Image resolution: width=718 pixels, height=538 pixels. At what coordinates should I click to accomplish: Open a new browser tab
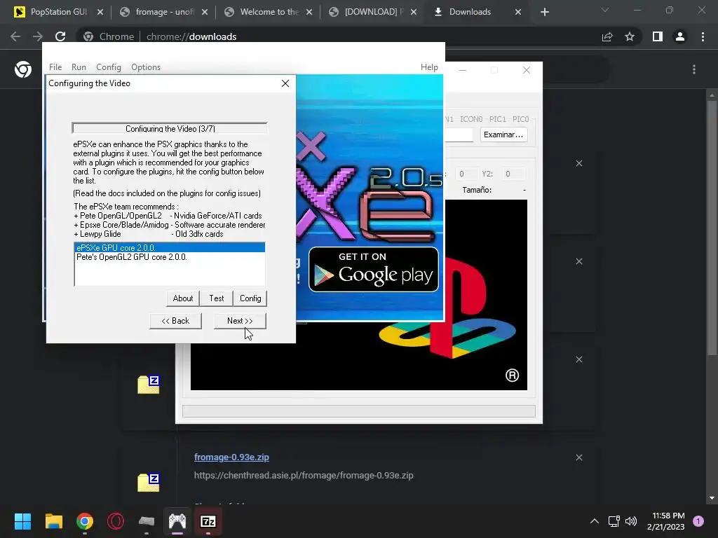(544, 12)
